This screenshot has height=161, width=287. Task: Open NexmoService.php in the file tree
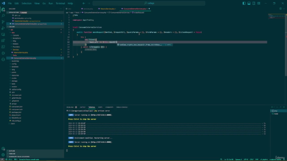pos(21,52)
